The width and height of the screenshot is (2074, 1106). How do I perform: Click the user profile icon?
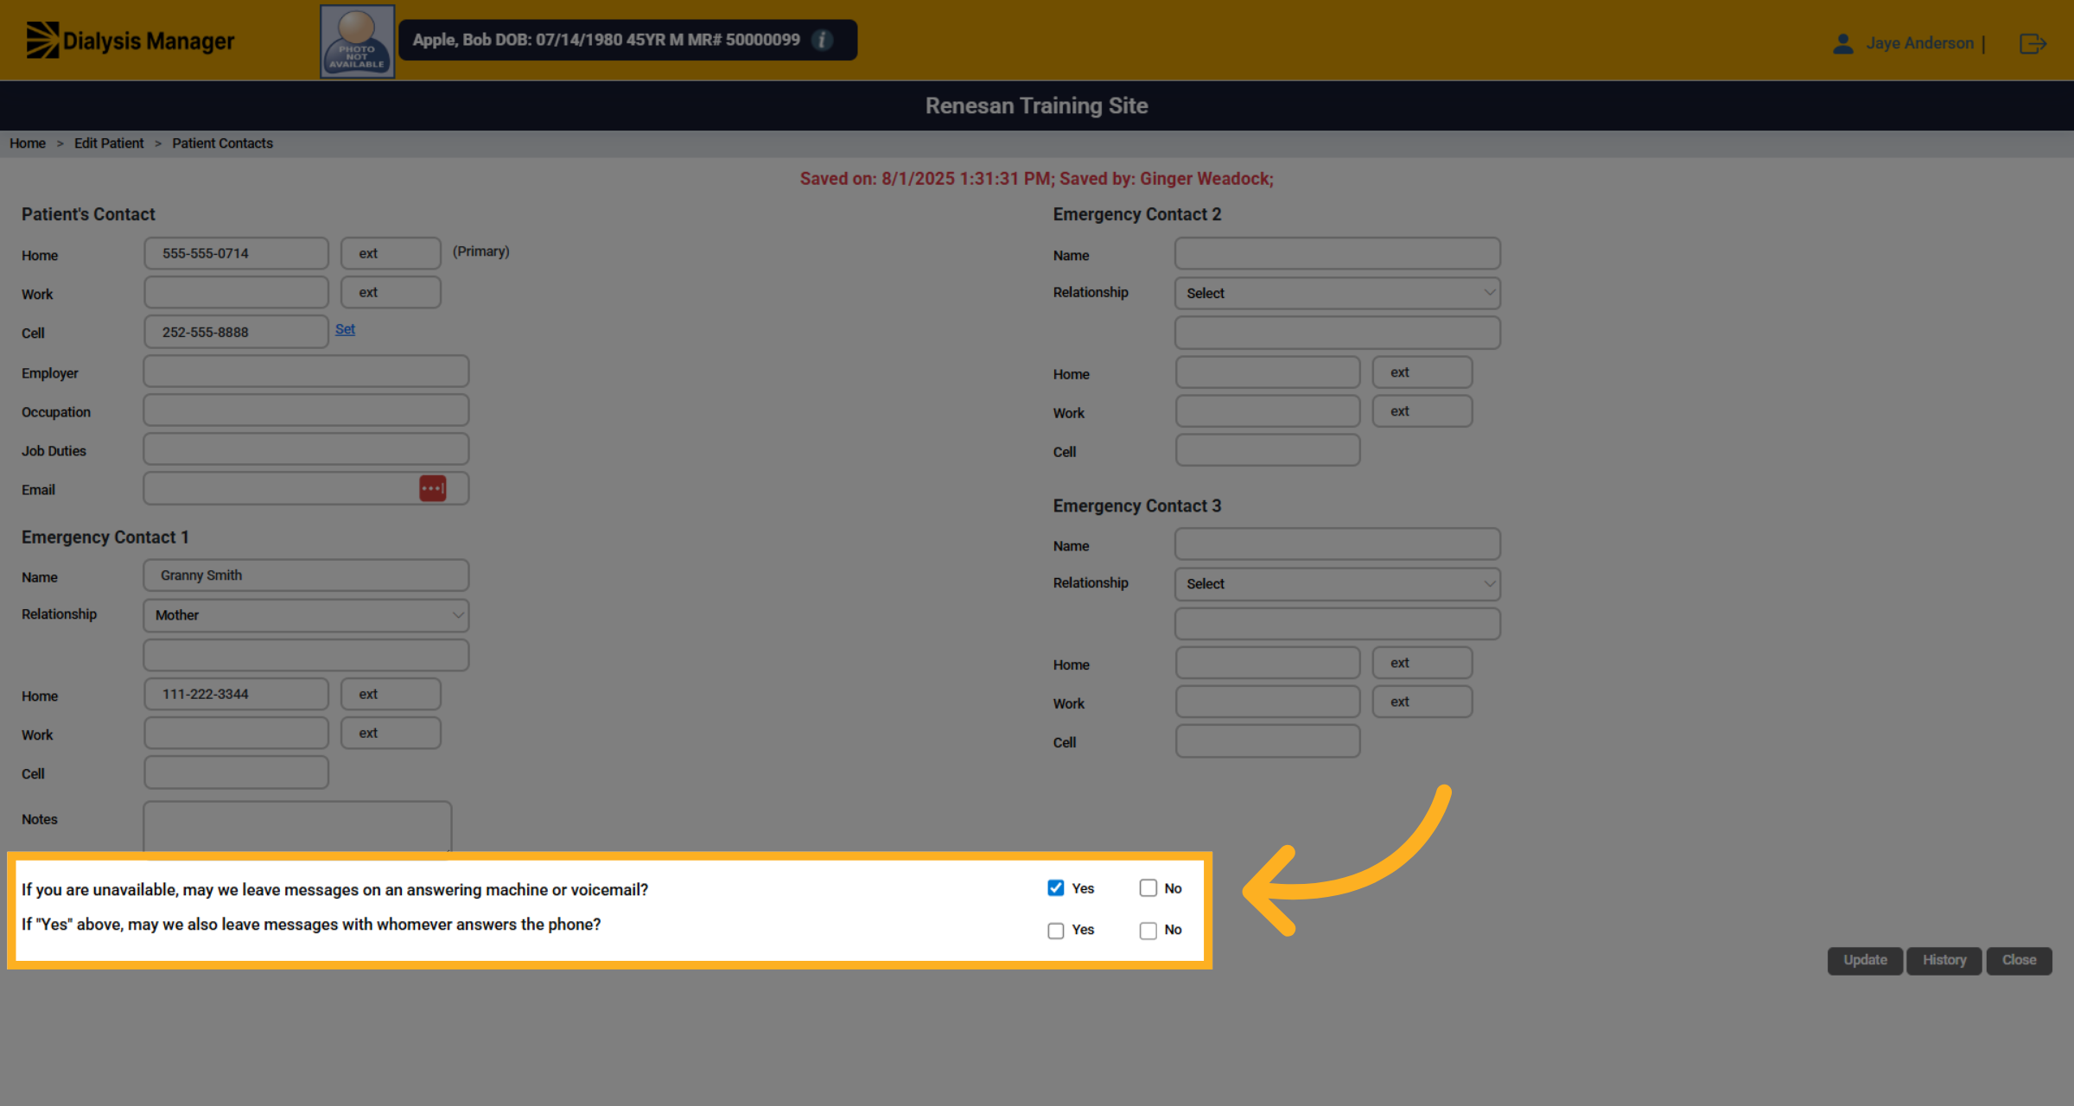[1842, 43]
